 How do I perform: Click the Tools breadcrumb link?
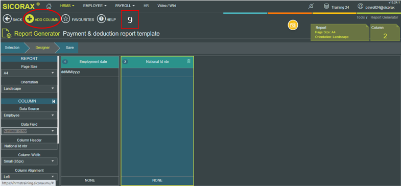click(361, 17)
